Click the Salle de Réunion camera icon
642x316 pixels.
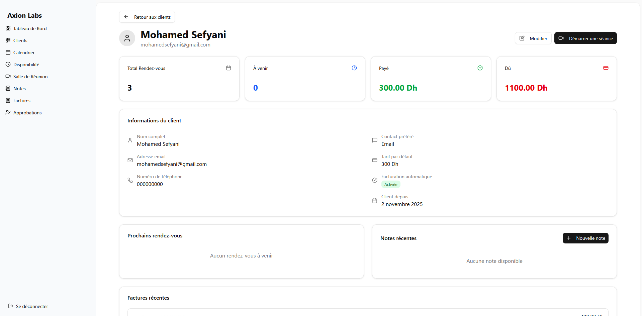[x=8, y=76]
